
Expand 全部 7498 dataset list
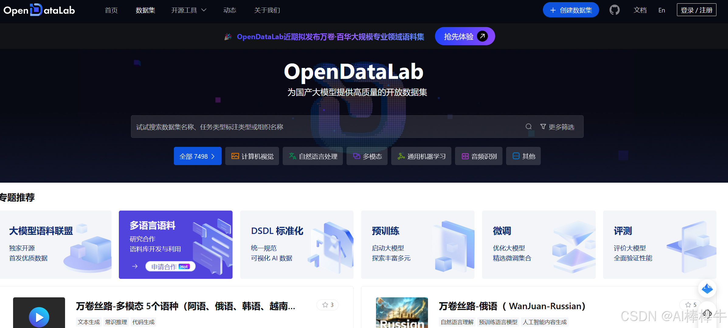click(198, 156)
